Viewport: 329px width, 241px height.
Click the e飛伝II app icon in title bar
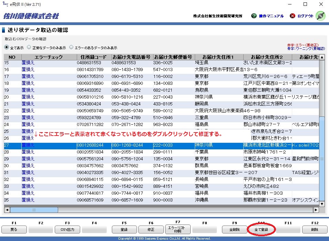(x=4, y=4)
